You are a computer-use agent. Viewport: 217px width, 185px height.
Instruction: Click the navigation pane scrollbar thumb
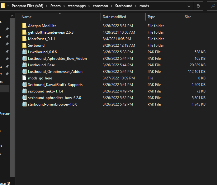tap(12, 97)
